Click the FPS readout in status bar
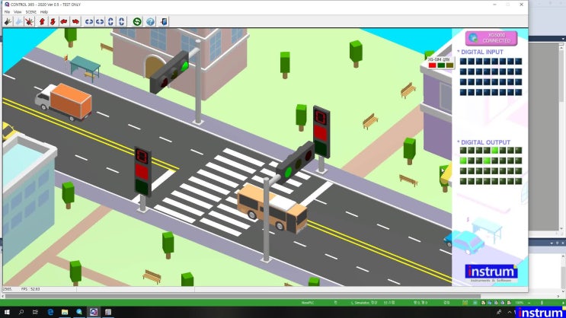Image resolution: width=566 pixels, height=318 pixels. pos(30,289)
